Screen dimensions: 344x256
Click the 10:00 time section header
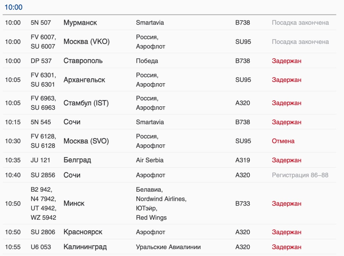click(13, 7)
